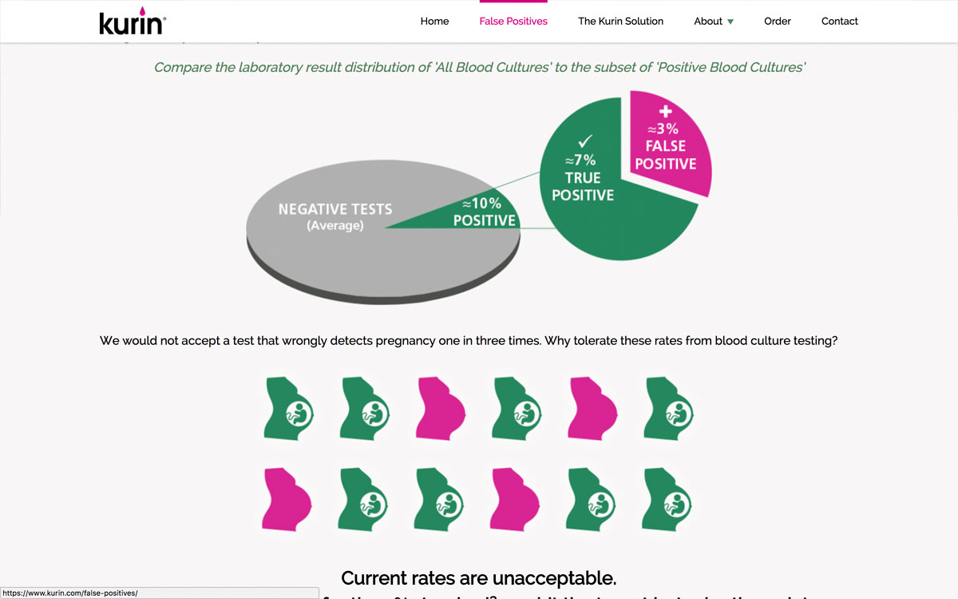The width and height of the screenshot is (958, 599).
Task: Click the last green pregnant icon, top row
Action: coord(669,408)
